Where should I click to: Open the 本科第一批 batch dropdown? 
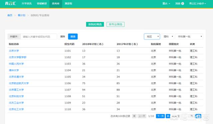189,36
